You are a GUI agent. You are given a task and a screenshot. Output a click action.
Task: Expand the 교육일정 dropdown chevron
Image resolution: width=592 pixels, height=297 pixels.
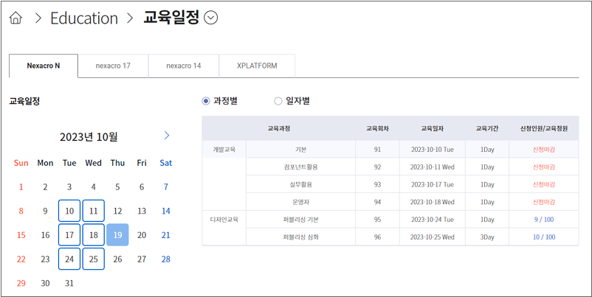[211, 18]
